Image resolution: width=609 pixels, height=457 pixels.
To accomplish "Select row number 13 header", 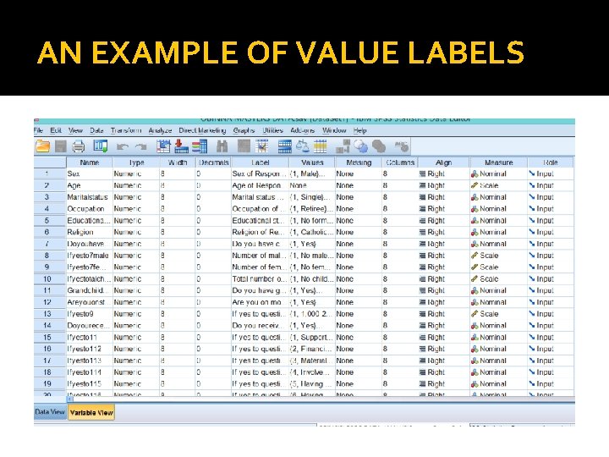I will click(47, 314).
